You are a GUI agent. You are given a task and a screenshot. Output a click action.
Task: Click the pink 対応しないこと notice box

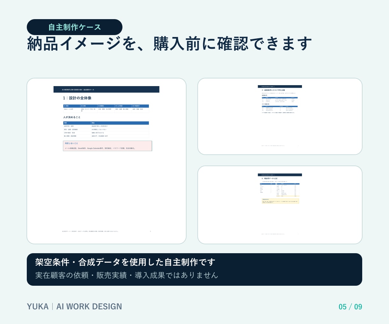click(107, 146)
